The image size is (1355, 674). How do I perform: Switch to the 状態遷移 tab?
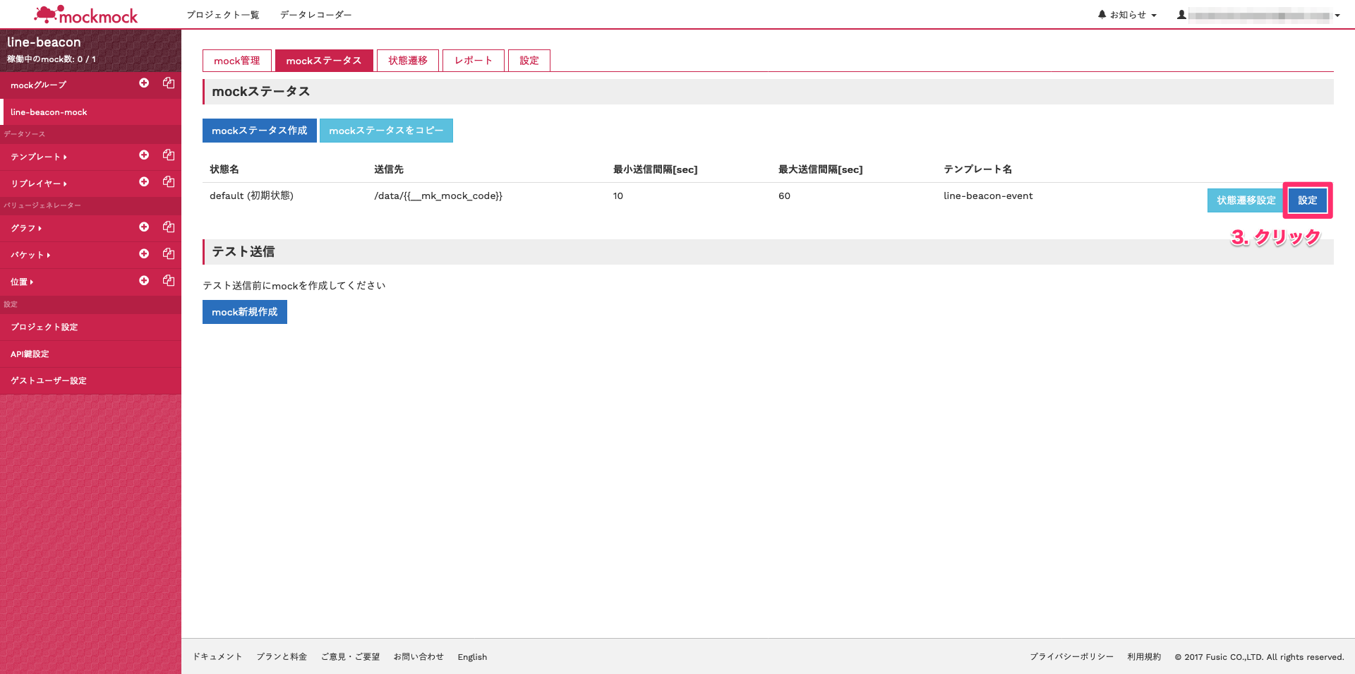407,60
